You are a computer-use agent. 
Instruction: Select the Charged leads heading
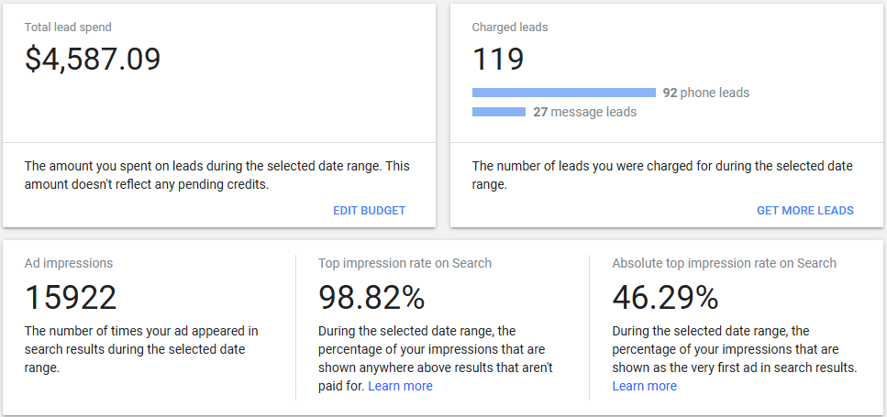point(509,27)
